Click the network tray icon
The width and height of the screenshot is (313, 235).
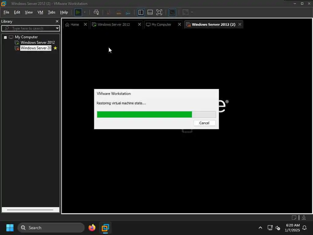coord(270,228)
